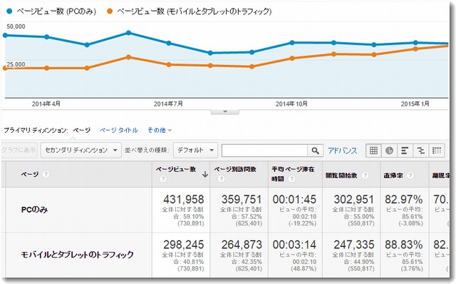Sort by the 直帰率 column header

coord(393,176)
